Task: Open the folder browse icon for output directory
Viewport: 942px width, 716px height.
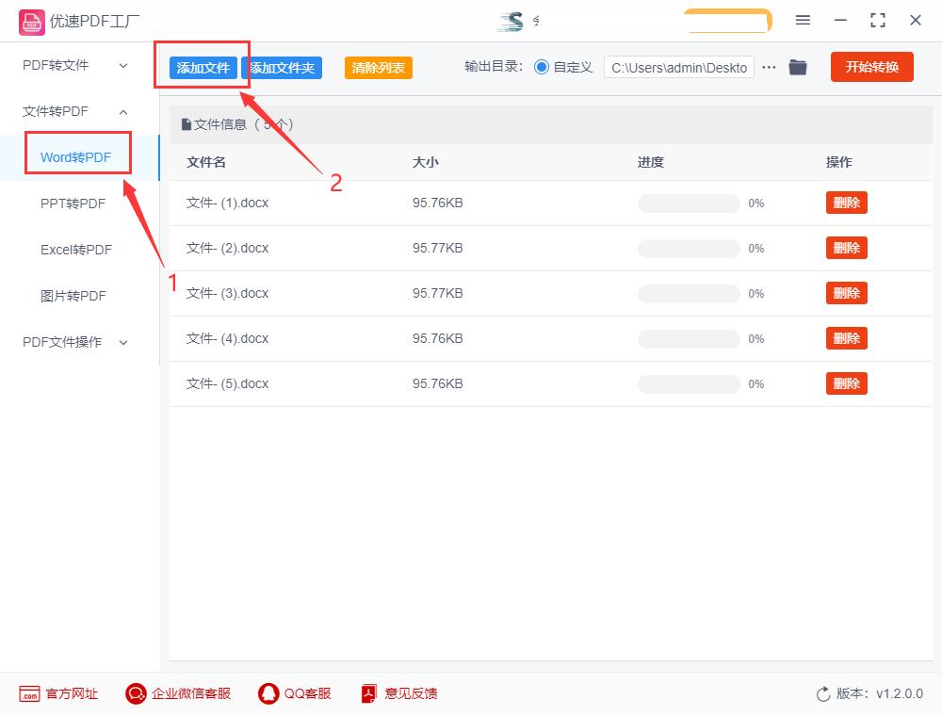Action: 798,67
